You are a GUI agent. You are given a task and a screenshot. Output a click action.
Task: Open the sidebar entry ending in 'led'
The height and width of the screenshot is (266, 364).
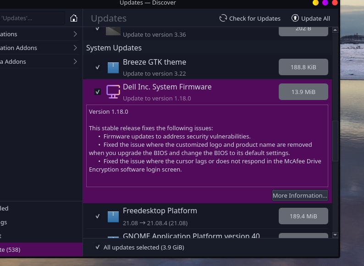41,208
